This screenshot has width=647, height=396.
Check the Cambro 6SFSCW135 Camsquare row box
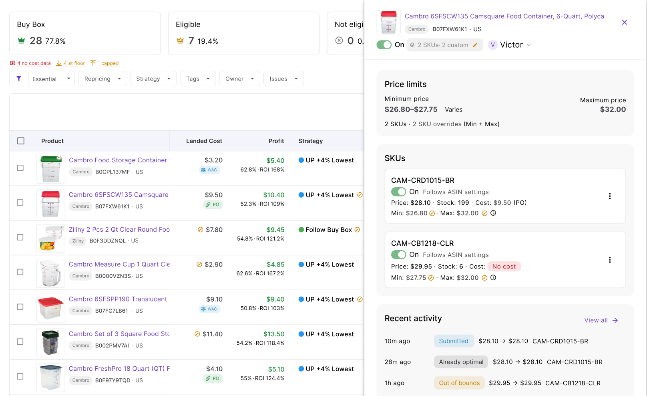(x=20, y=202)
